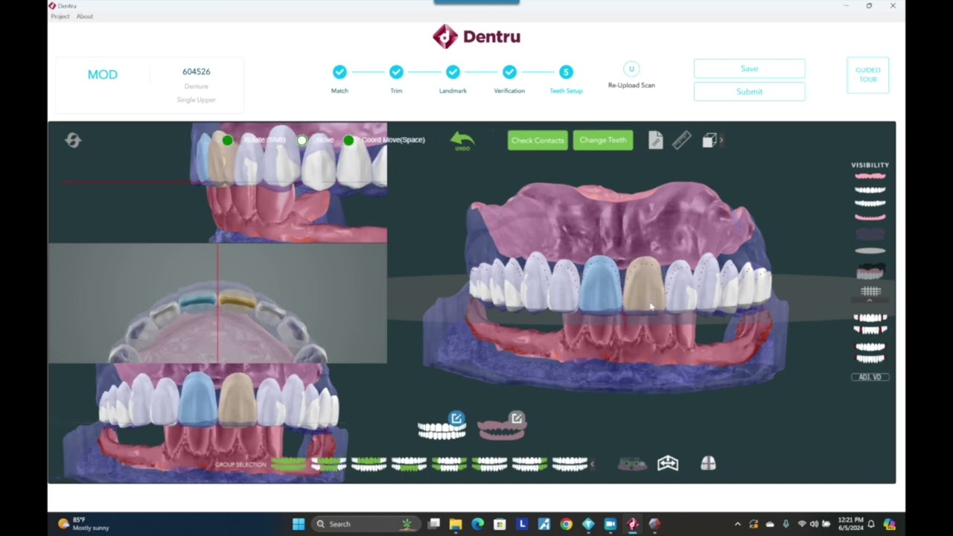Click the Change Teeth button
The height and width of the screenshot is (536, 953).
click(603, 140)
